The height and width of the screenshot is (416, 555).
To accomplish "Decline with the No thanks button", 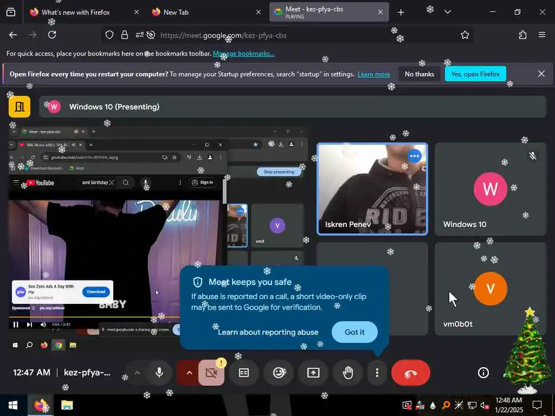I will coord(420,74).
